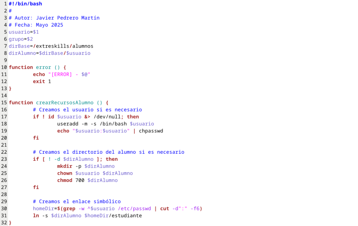Click line number 10 in the gutter
This screenshot has height=226, width=358.
(x=4, y=67)
